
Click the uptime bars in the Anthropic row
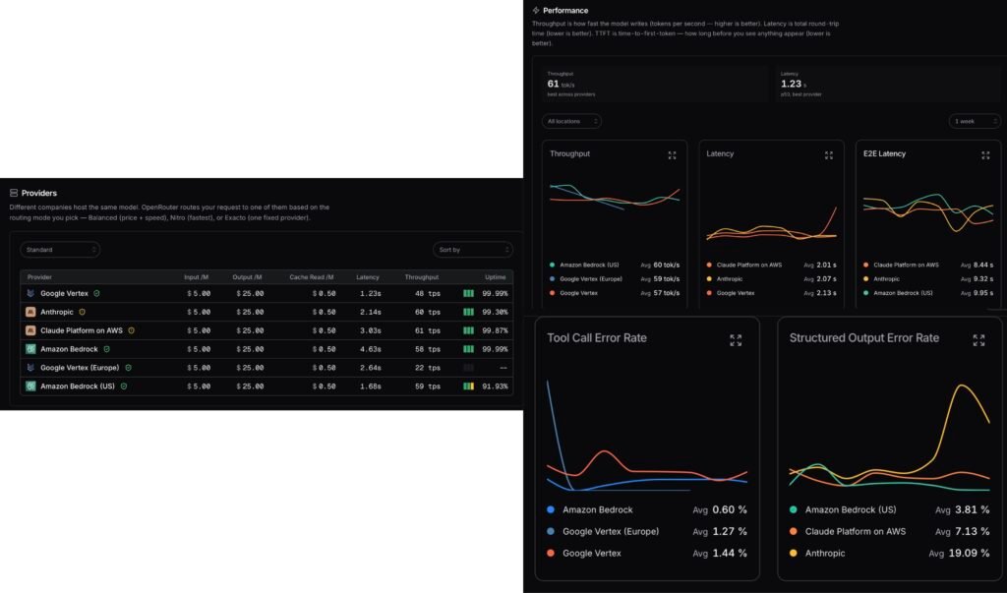click(468, 312)
